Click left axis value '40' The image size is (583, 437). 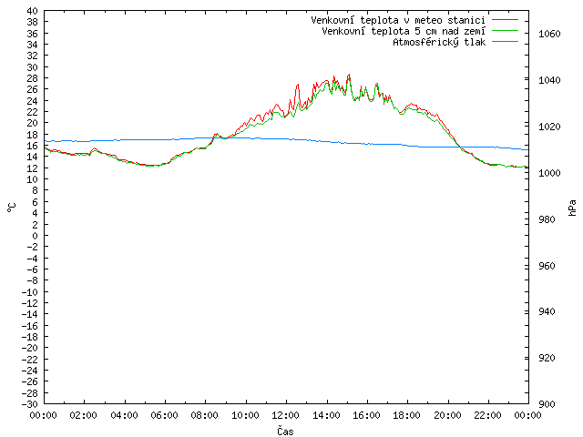pos(33,11)
